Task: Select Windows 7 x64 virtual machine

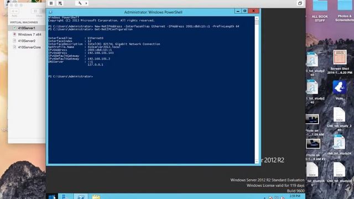Action: (x=27, y=34)
